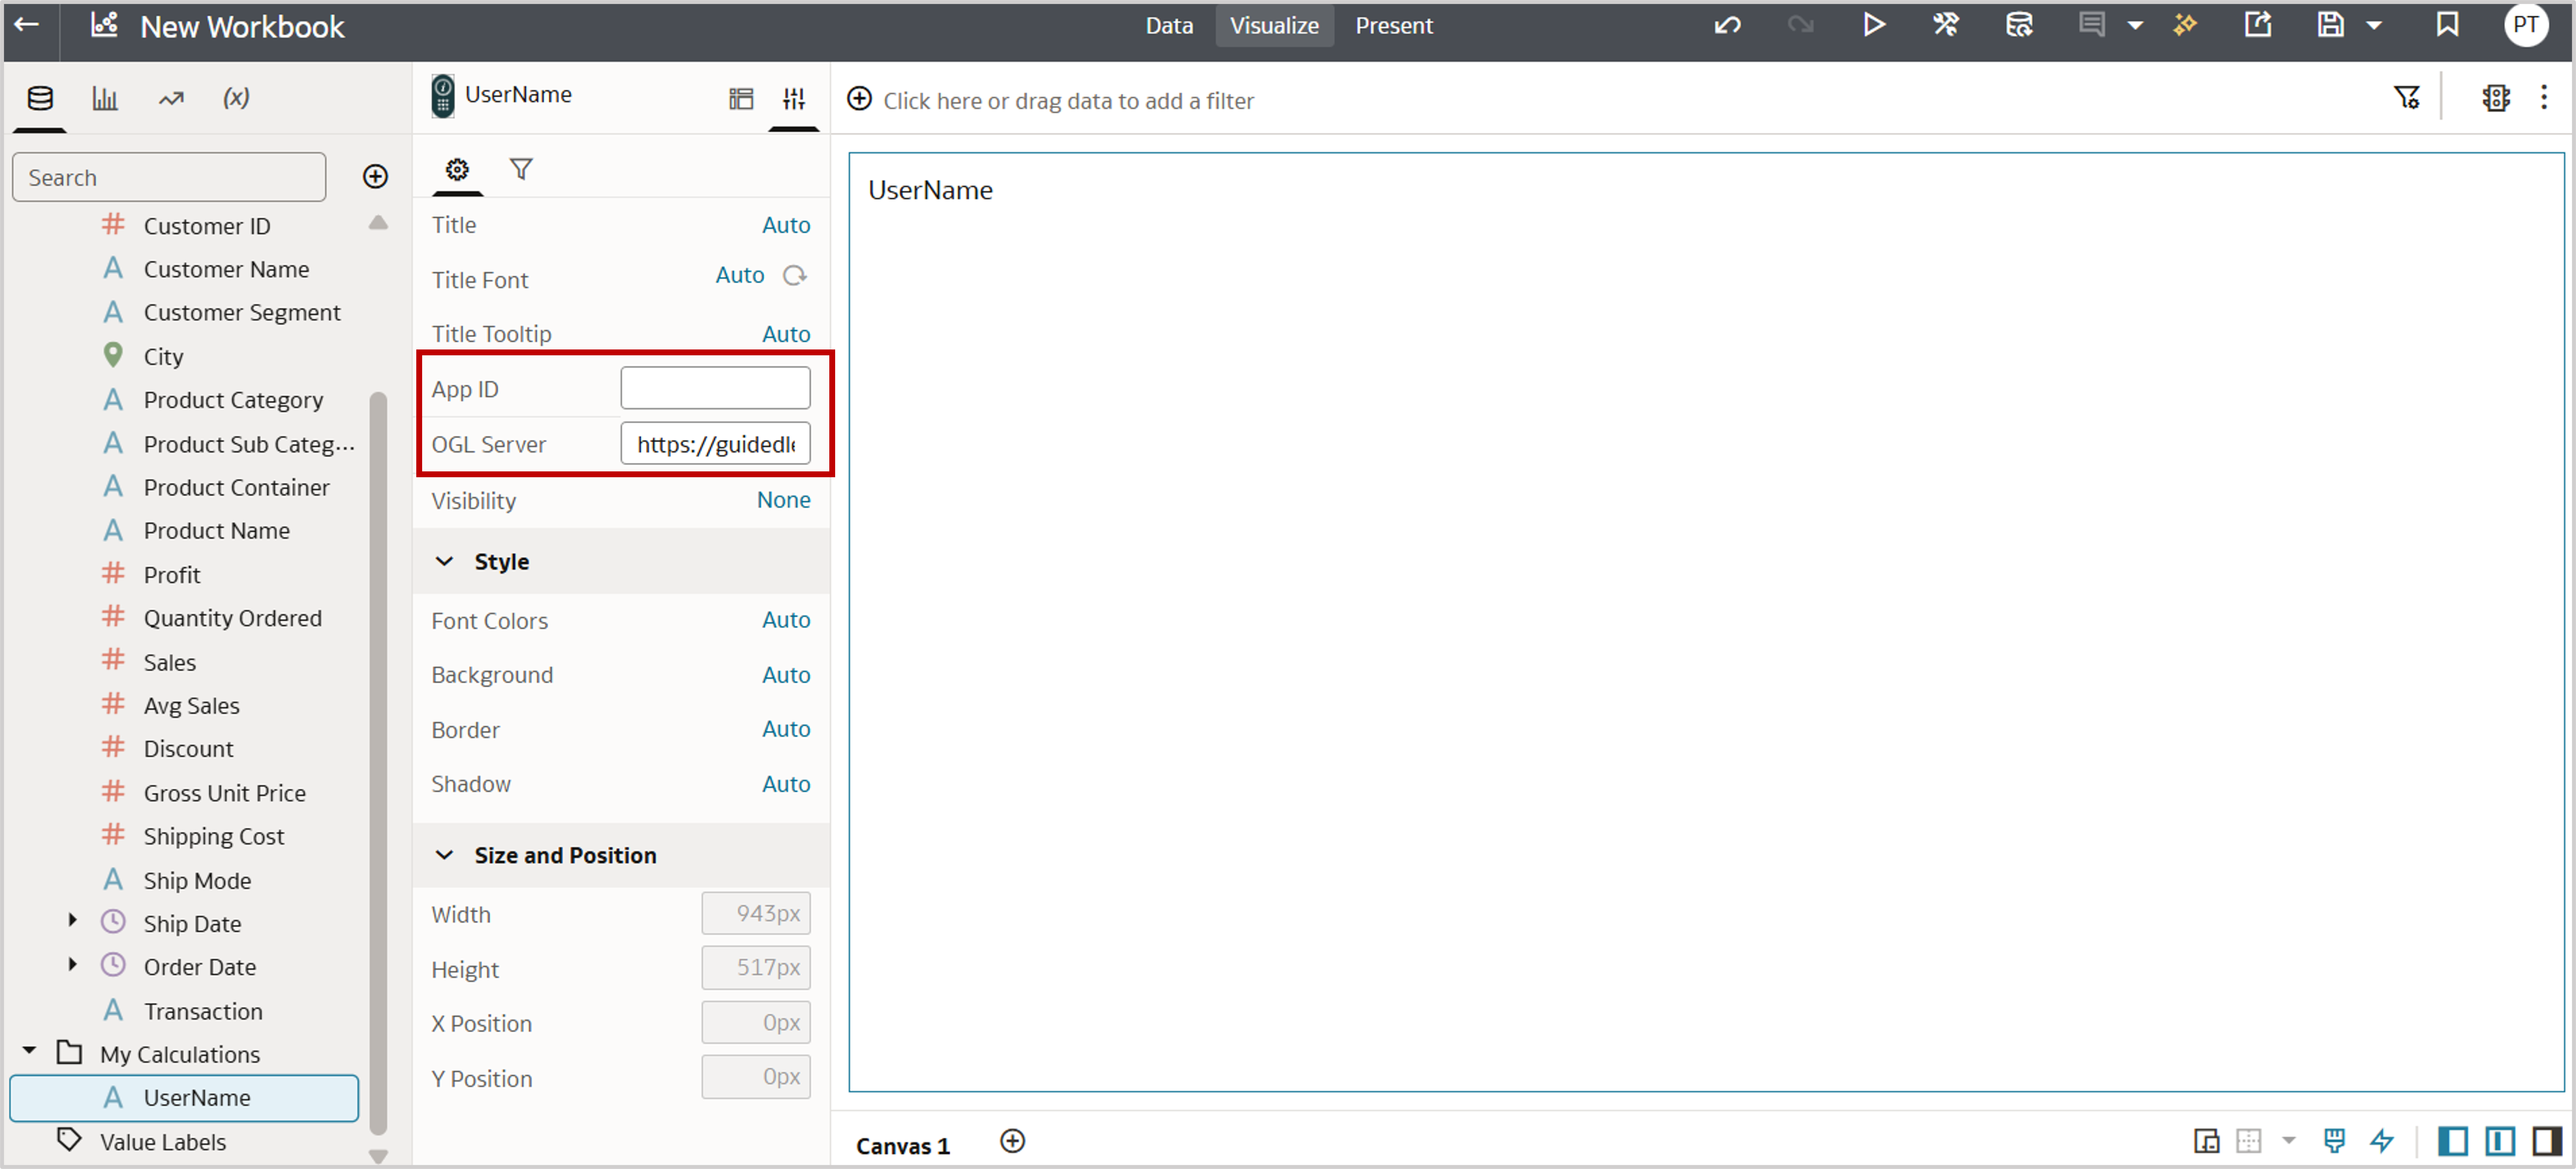Select the Visualizations panel icon
This screenshot has height=1169, width=2576.
tap(106, 97)
